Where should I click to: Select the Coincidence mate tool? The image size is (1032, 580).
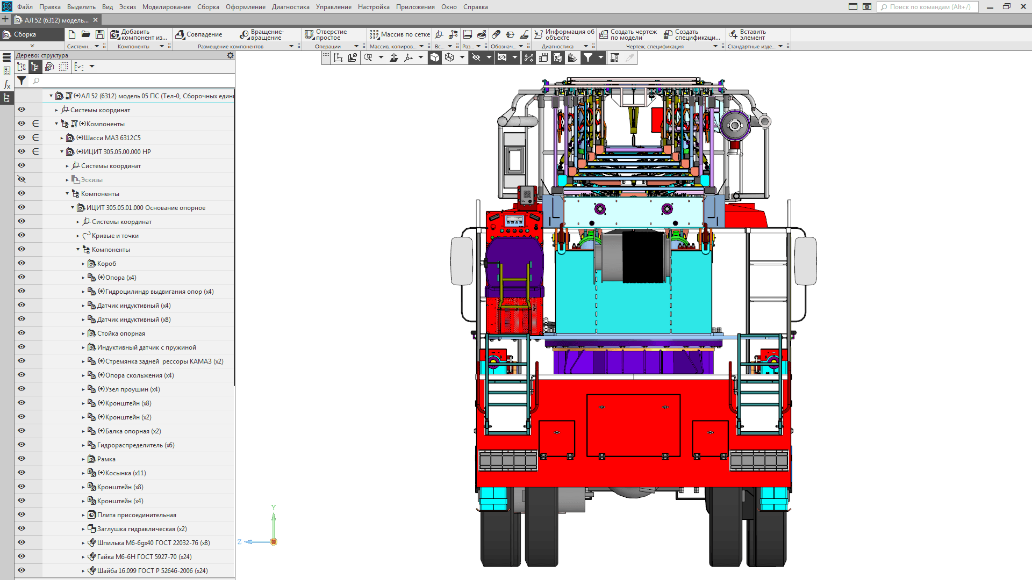(x=181, y=34)
